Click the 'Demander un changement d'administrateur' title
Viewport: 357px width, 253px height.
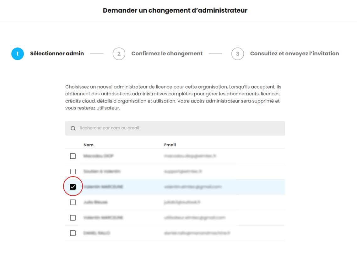coord(175,10)
